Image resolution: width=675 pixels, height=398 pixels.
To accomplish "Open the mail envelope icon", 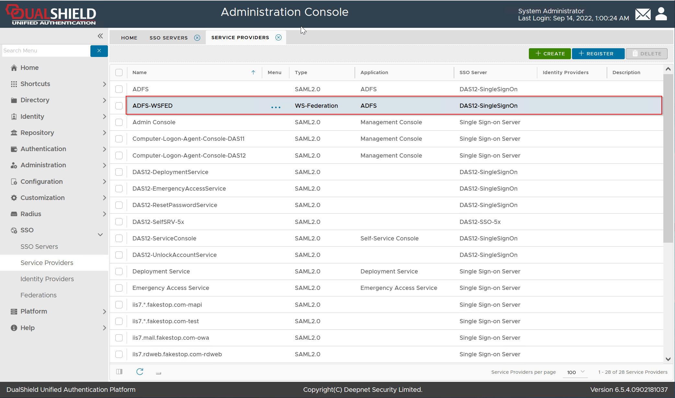I will point(643,15).
